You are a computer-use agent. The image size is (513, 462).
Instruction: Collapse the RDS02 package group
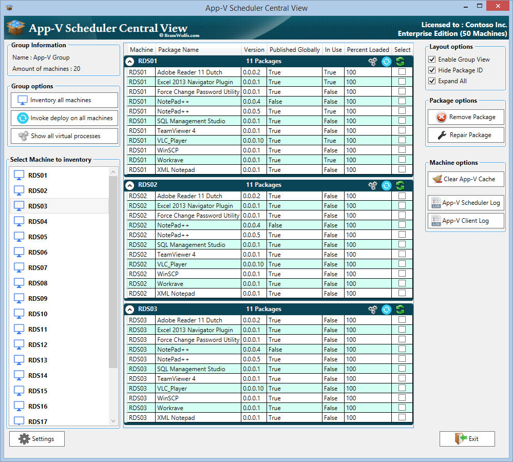click(130, 185)
